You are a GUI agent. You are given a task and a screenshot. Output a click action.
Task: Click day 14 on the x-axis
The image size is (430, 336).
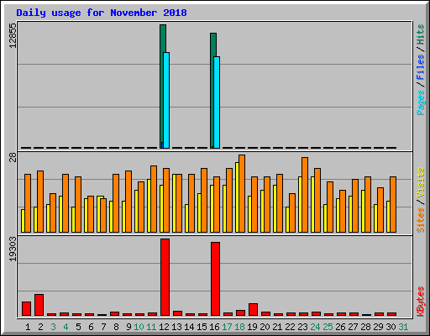(x=189, y=327)
